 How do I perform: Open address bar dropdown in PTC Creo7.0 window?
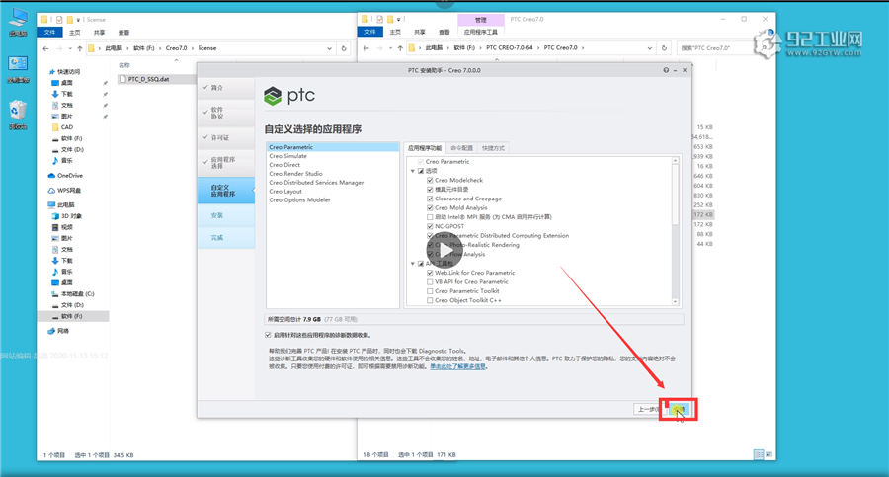pyautogui.click(x=650, y=48)
